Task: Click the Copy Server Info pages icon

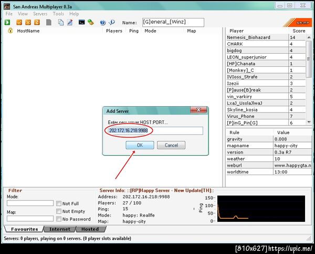Action: [61, 22]
